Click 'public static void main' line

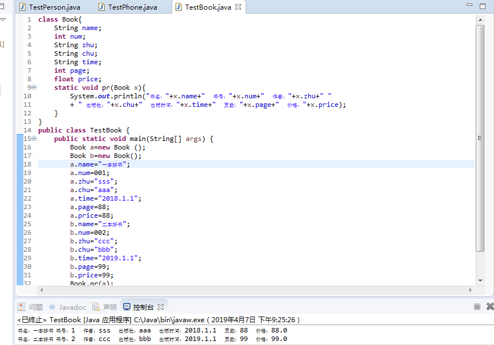[x=133, y=139]
